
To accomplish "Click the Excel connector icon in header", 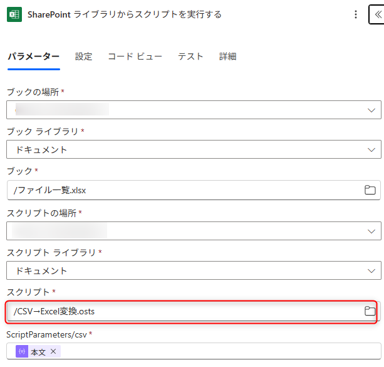I will [14, 14].
